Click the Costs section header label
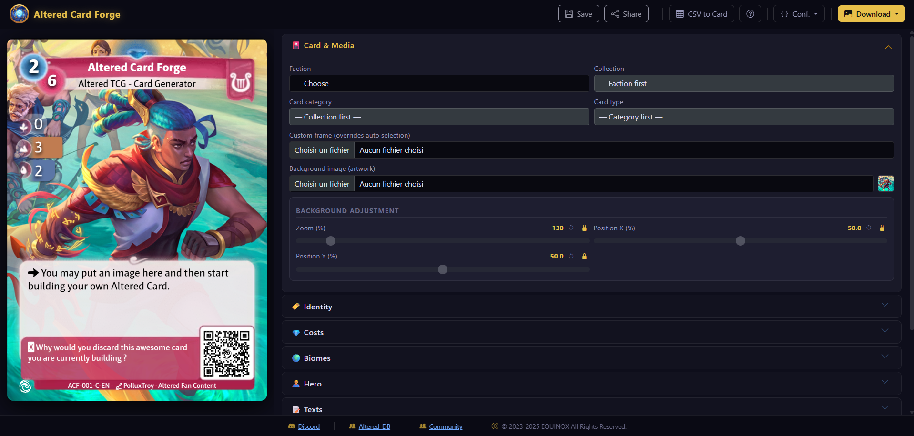 click(314, 333)
